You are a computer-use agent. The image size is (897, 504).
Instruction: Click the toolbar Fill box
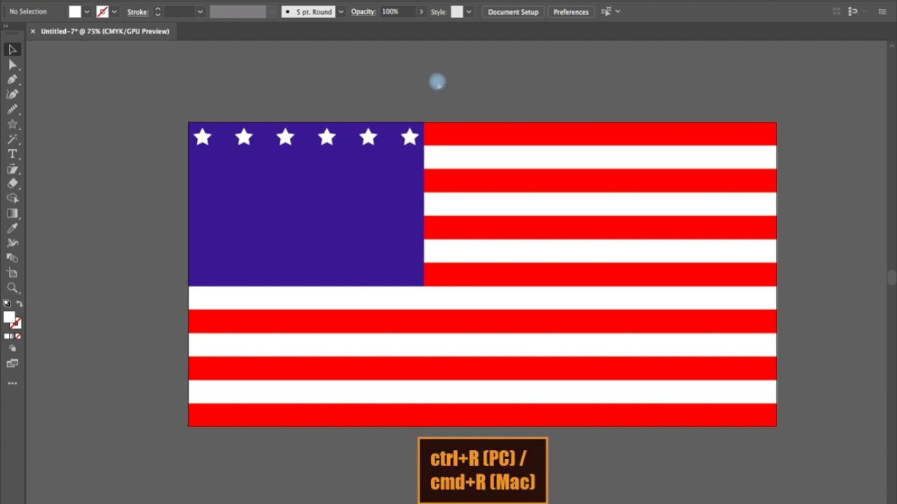[9, 318]
